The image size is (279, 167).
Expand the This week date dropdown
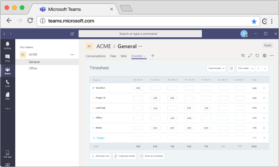pyautogui.click(x=246, y=68)
